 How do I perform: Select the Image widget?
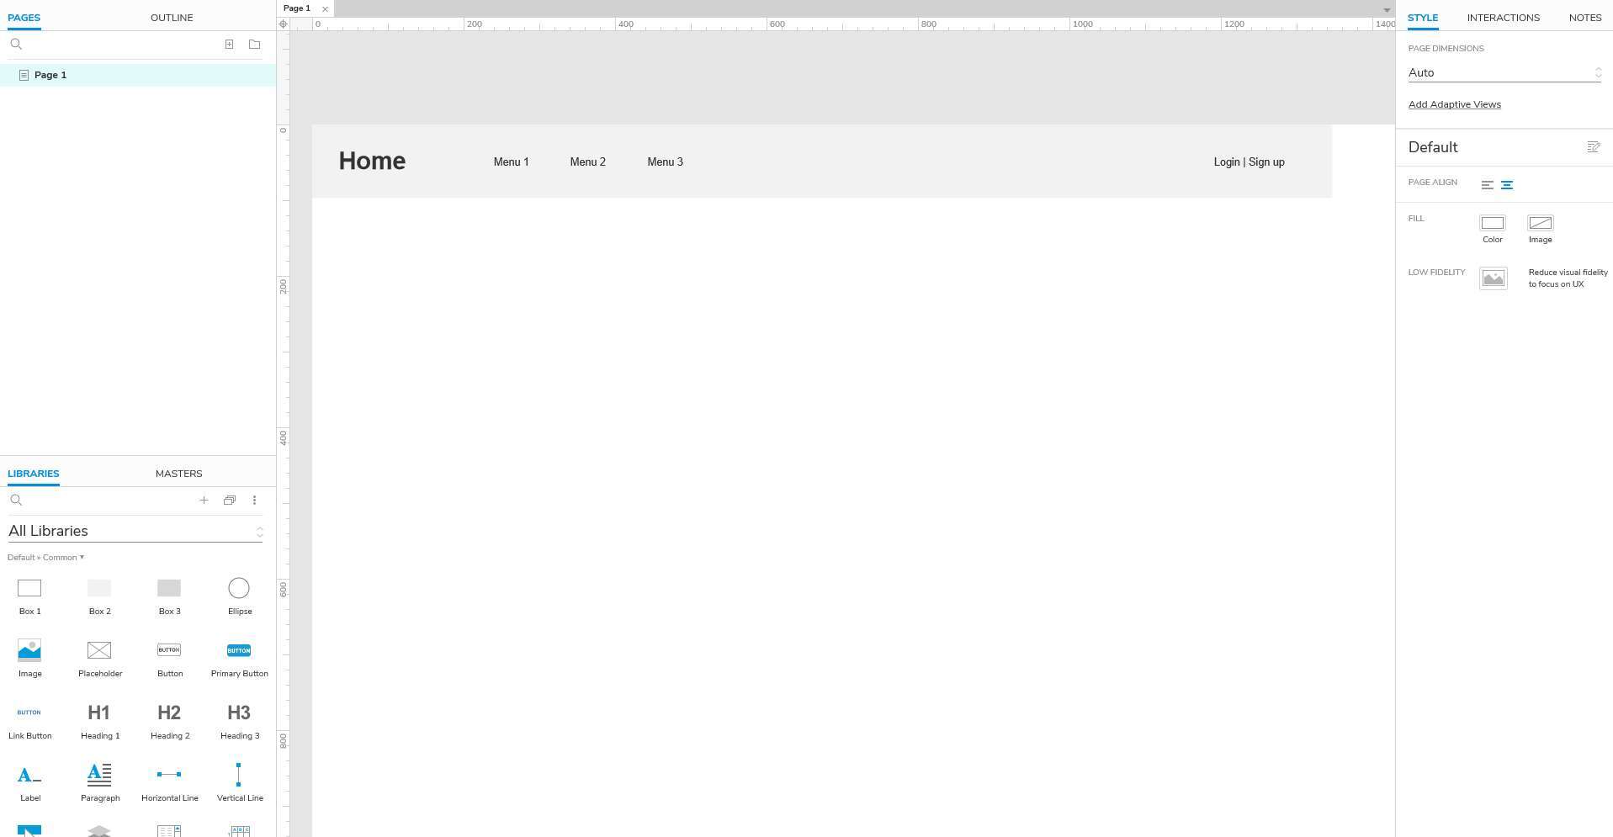click(x=29, y=660)
